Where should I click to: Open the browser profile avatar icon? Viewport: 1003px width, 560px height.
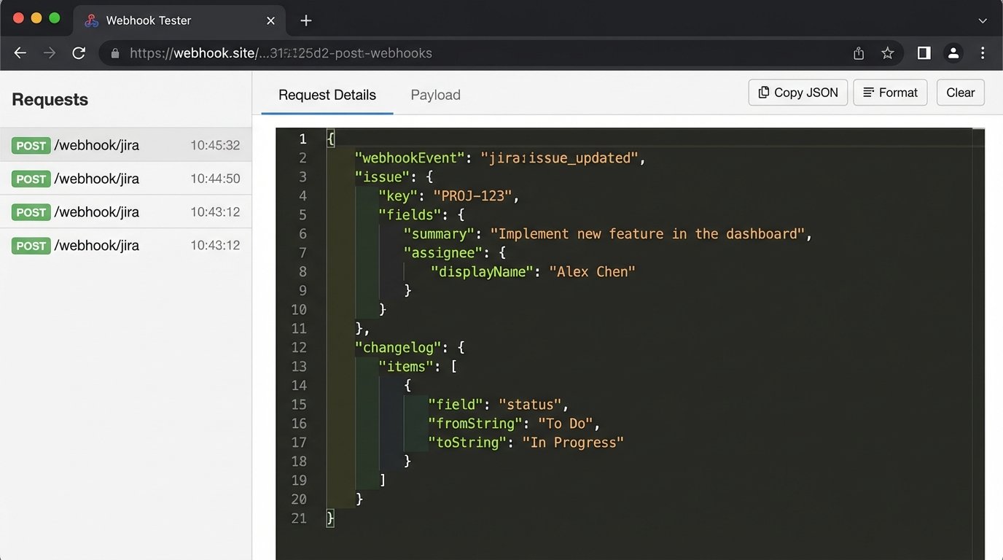[953, 52]
